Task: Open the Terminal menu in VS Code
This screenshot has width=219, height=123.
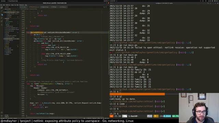Action: tap(22, 5)
